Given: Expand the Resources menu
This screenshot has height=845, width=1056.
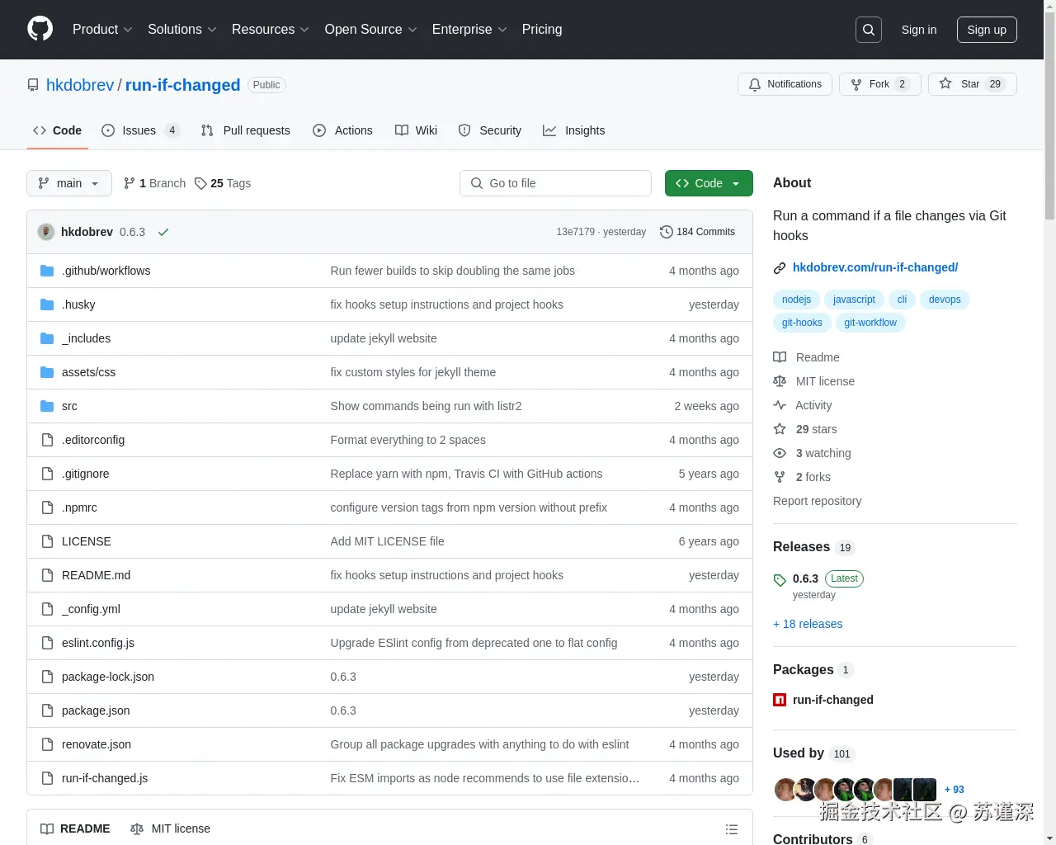Looking at the screenshot, I should [271, 30].
